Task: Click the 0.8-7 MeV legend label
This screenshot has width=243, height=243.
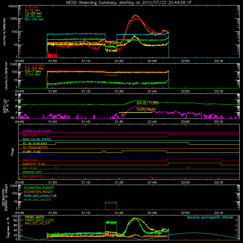Action: pos(33,71)
